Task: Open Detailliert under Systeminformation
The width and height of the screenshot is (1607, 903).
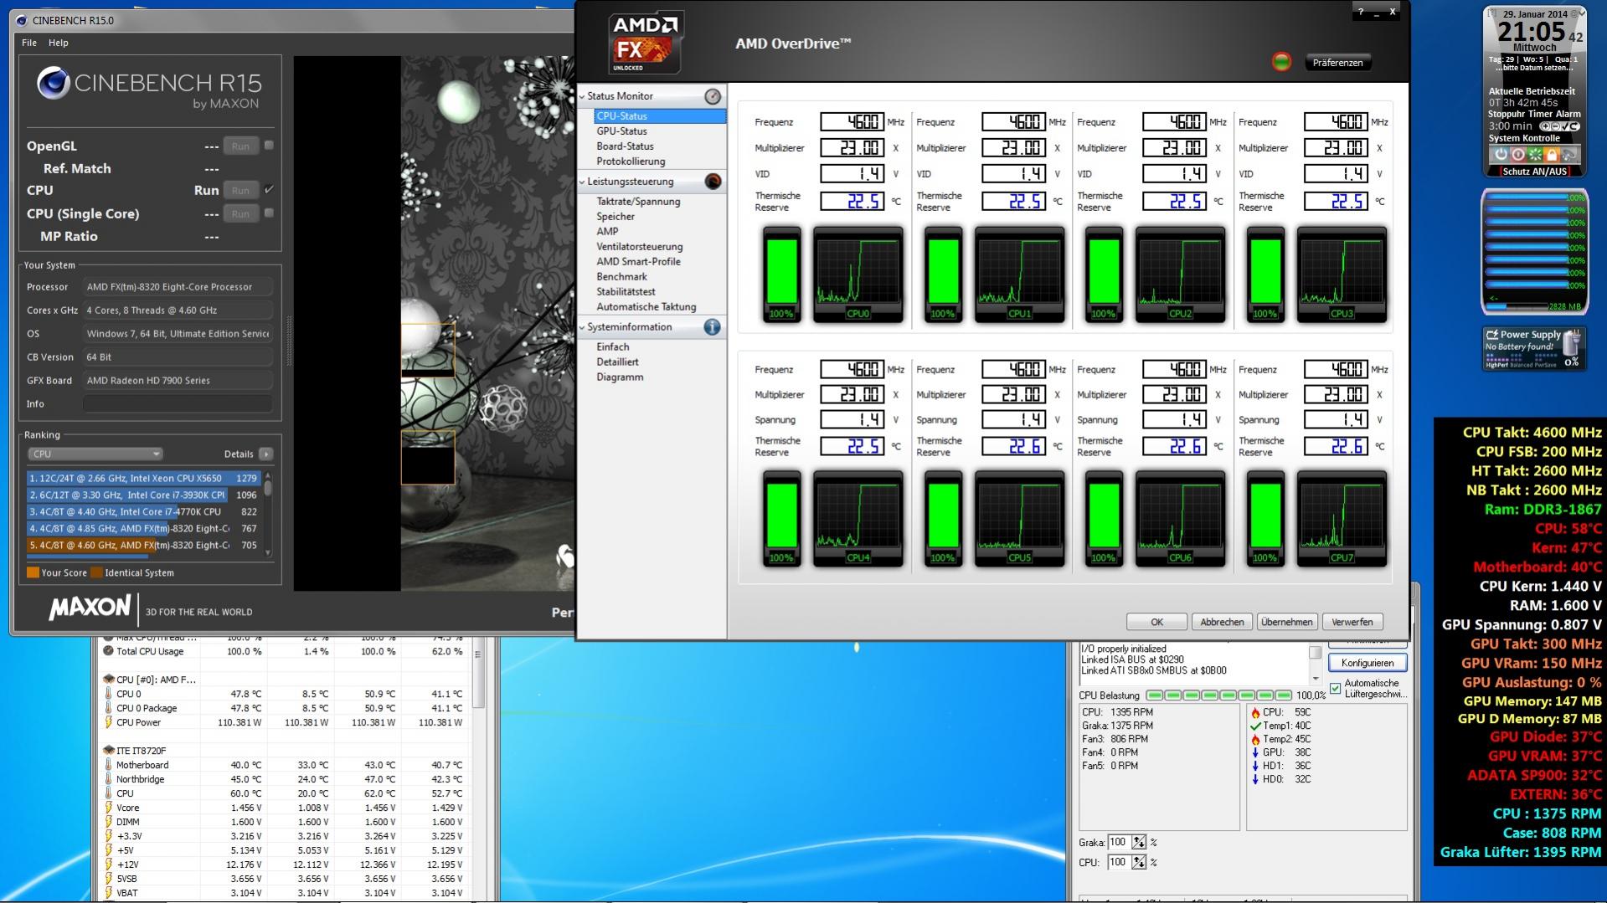Action: coord(617,362)
